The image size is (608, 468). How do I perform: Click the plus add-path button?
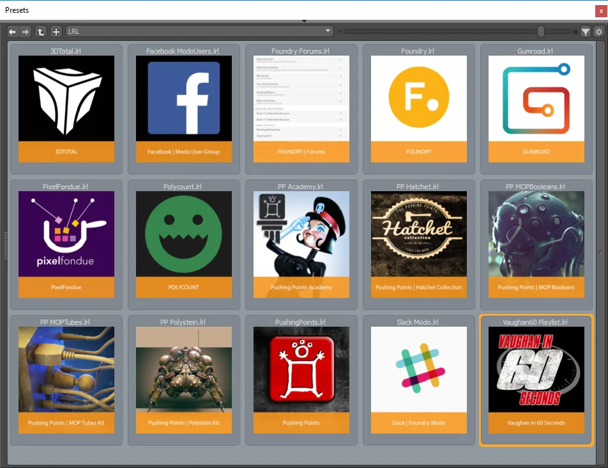[x=56, y=31]
